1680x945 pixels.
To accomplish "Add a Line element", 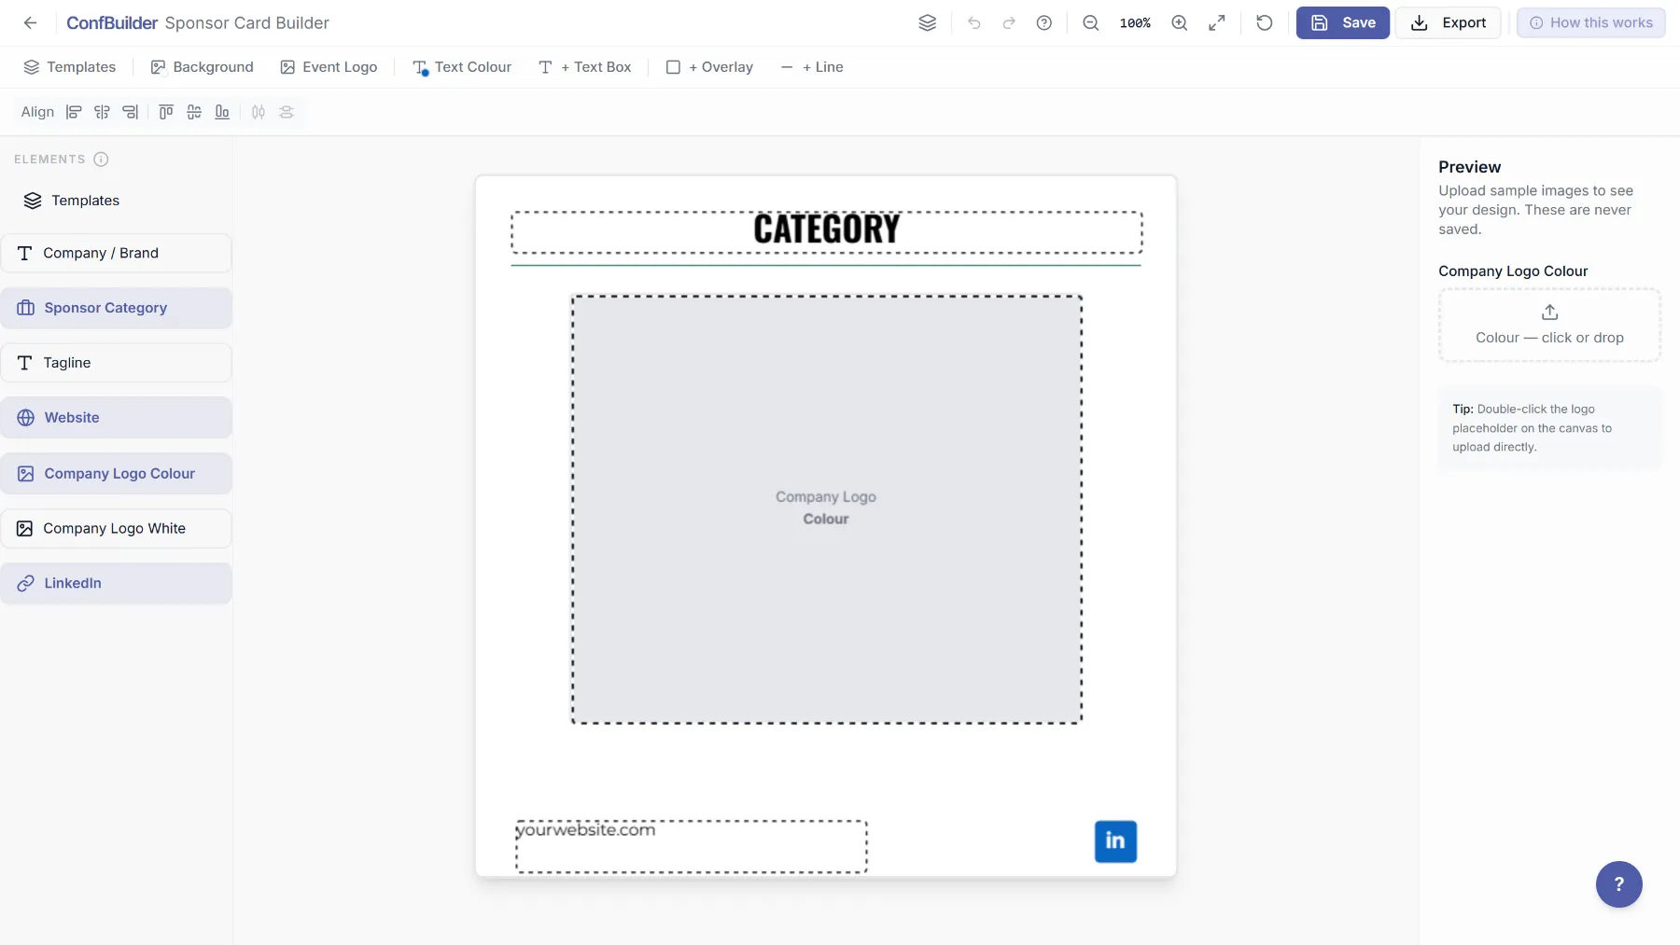I will pyautogui.click(x=812, y=67).
